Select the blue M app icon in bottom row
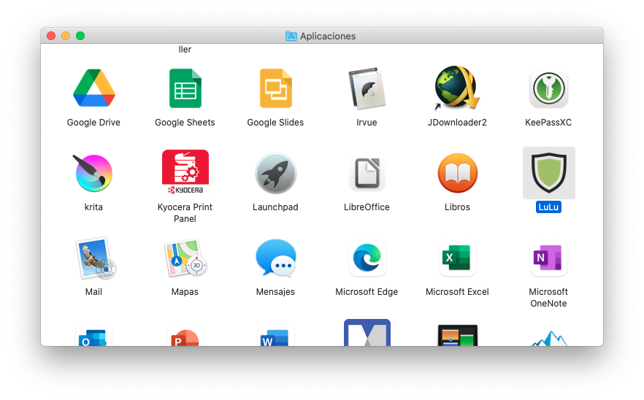The height and width of the screenshot is (400, 644). coord(367,333)
